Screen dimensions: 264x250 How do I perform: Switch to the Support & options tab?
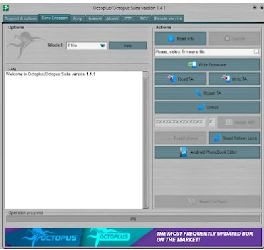pyautogui.click(x=21, y=18)
